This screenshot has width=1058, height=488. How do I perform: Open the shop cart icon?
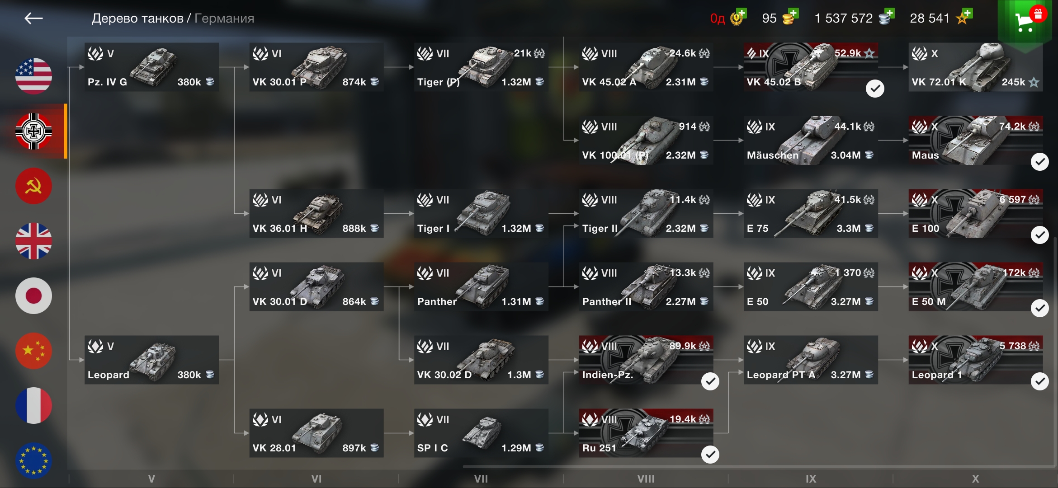click(x=1025, y=21)
